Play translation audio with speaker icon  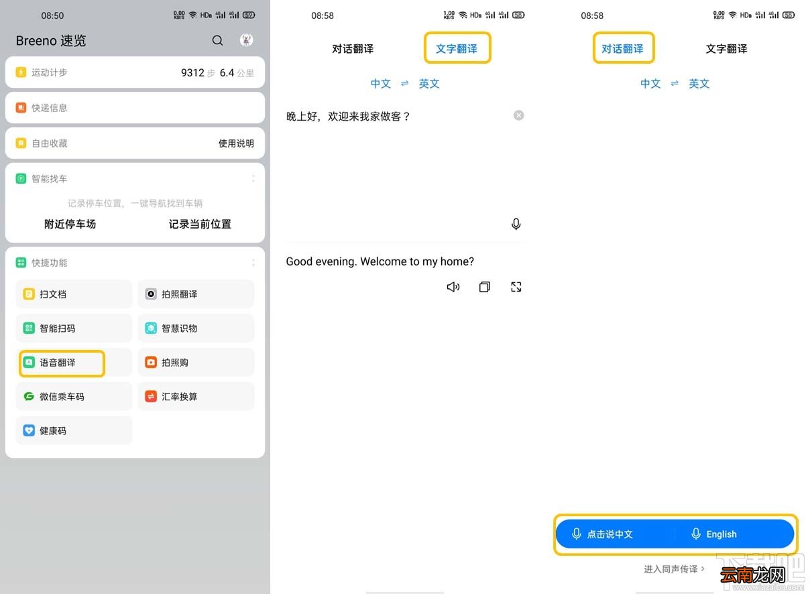[x=453, y=287]
